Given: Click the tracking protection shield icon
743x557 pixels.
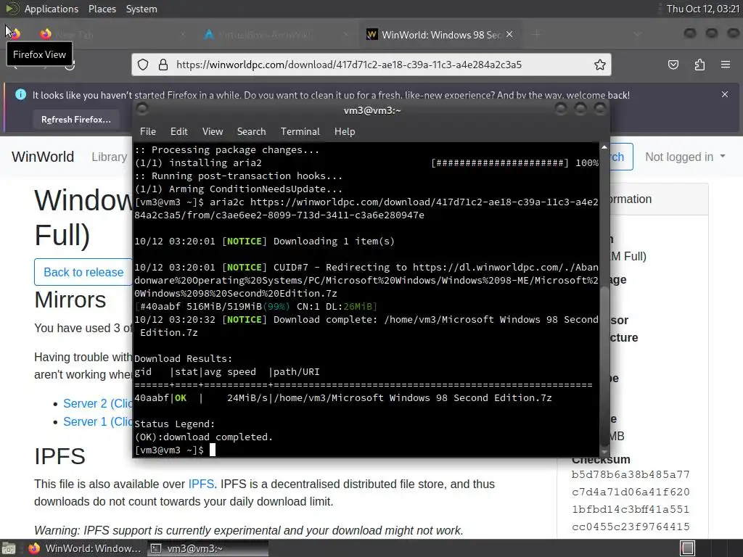Looking at the screenshot, I should 143,65.
